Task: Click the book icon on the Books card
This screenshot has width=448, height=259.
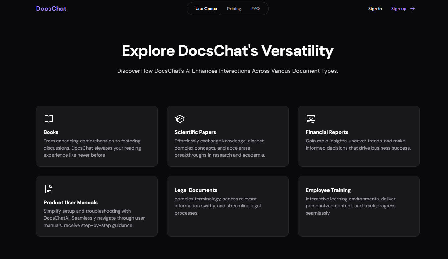Action: pos(49,119)
